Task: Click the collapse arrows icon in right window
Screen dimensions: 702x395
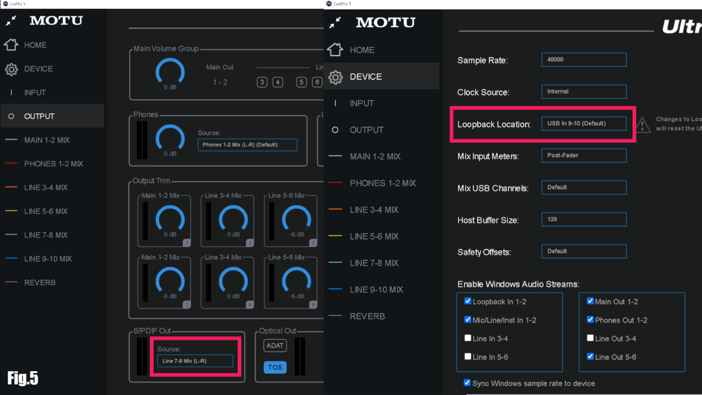Action: coord(335,22)
